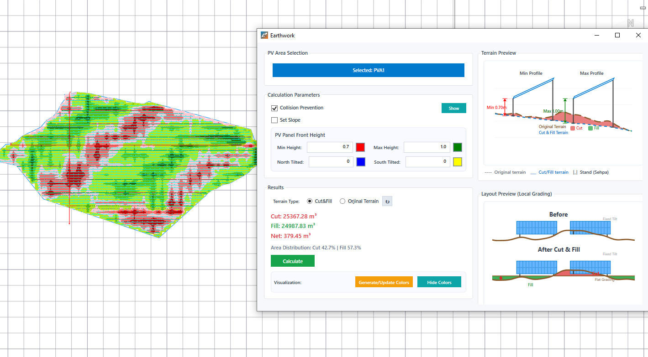Screen dimensions: 648x357
Task: Click the Hide Colors button
Action: (x=439, y=282)
